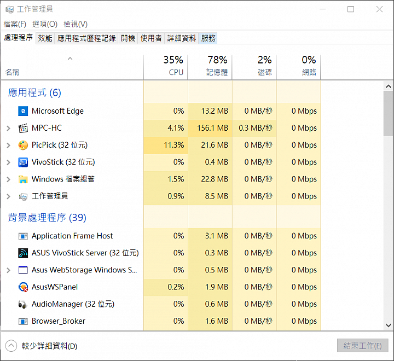Viewport: 394px width, 361px height.
Task: Click the 0.2% CPU value for AsusWSPanel
Action: tap(176, 287)
